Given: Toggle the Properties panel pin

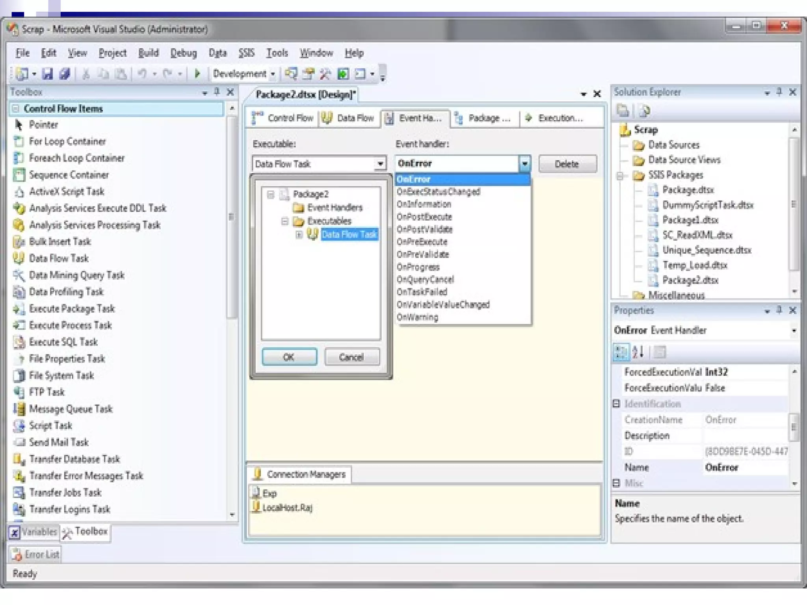Looking at the screenshot, I should [779, 310].
